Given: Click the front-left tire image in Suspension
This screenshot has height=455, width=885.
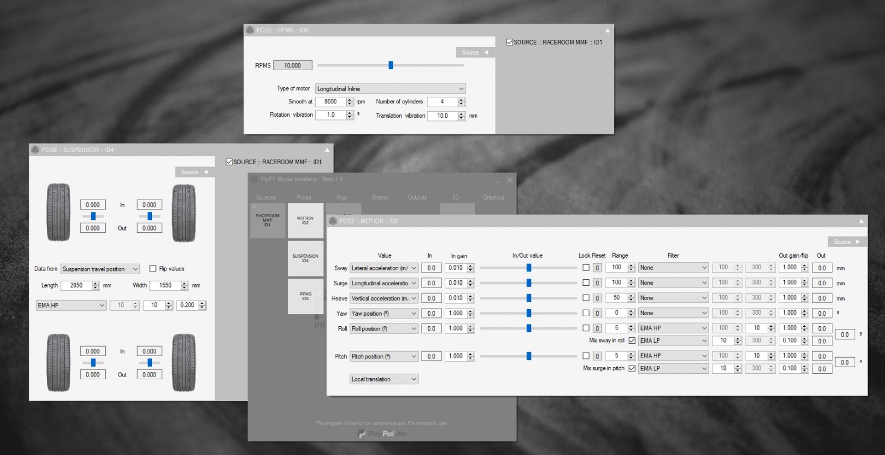Looking at the screenshot, I should click(x=59, y=212).
